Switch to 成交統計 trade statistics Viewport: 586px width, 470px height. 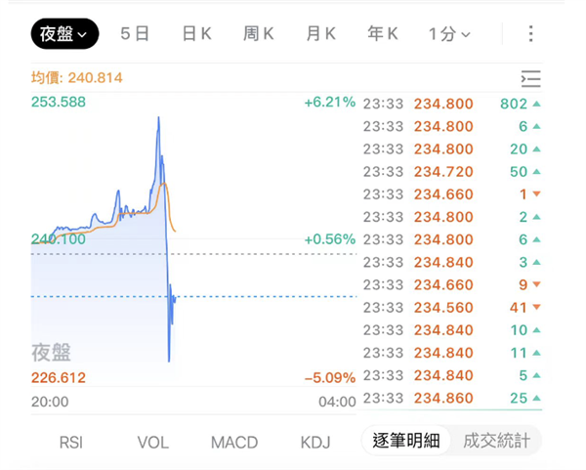(x=496, y=441)
